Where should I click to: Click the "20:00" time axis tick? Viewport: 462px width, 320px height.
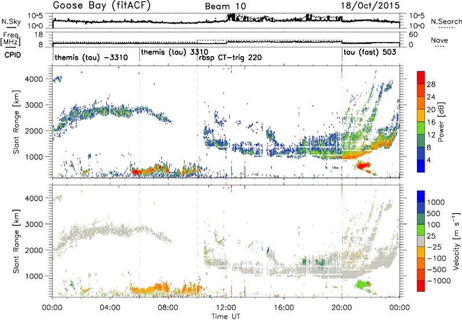point(342,308)
